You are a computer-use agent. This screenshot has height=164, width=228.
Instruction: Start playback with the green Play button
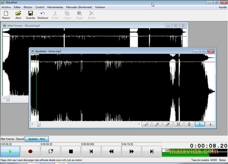pyautogui.click(x=10, y=152)
